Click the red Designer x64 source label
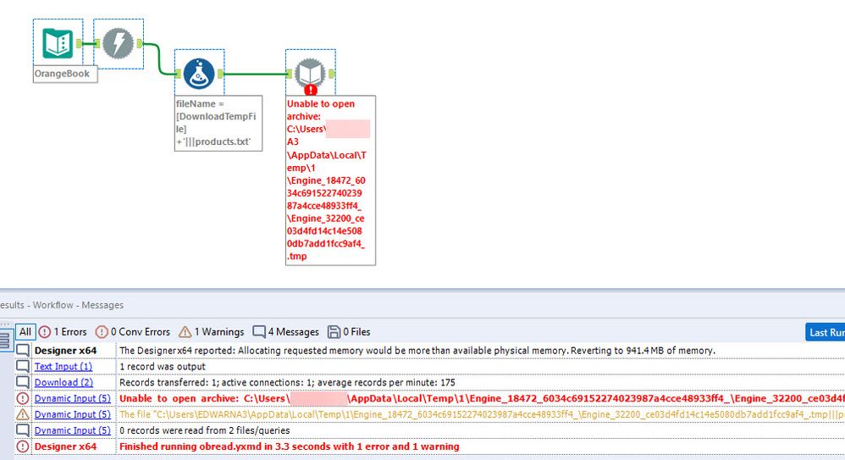 point(65,446)
